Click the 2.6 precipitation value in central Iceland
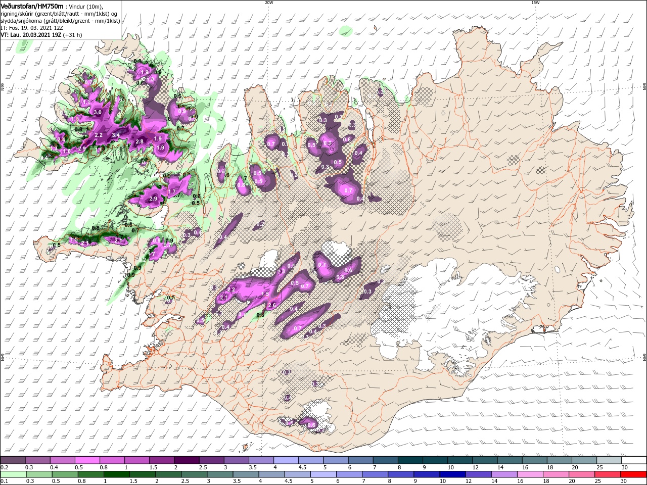This screenshot has height=485, width=647. [x=272, y=306]
